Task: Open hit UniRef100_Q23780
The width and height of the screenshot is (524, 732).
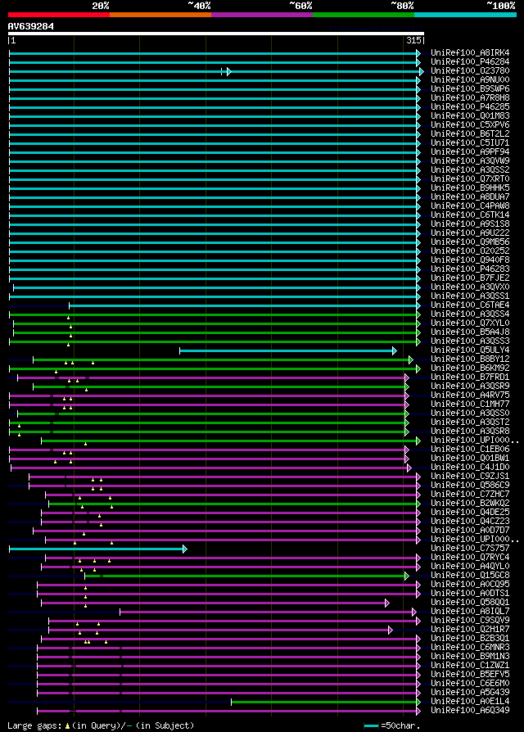Action: point(470,71)
